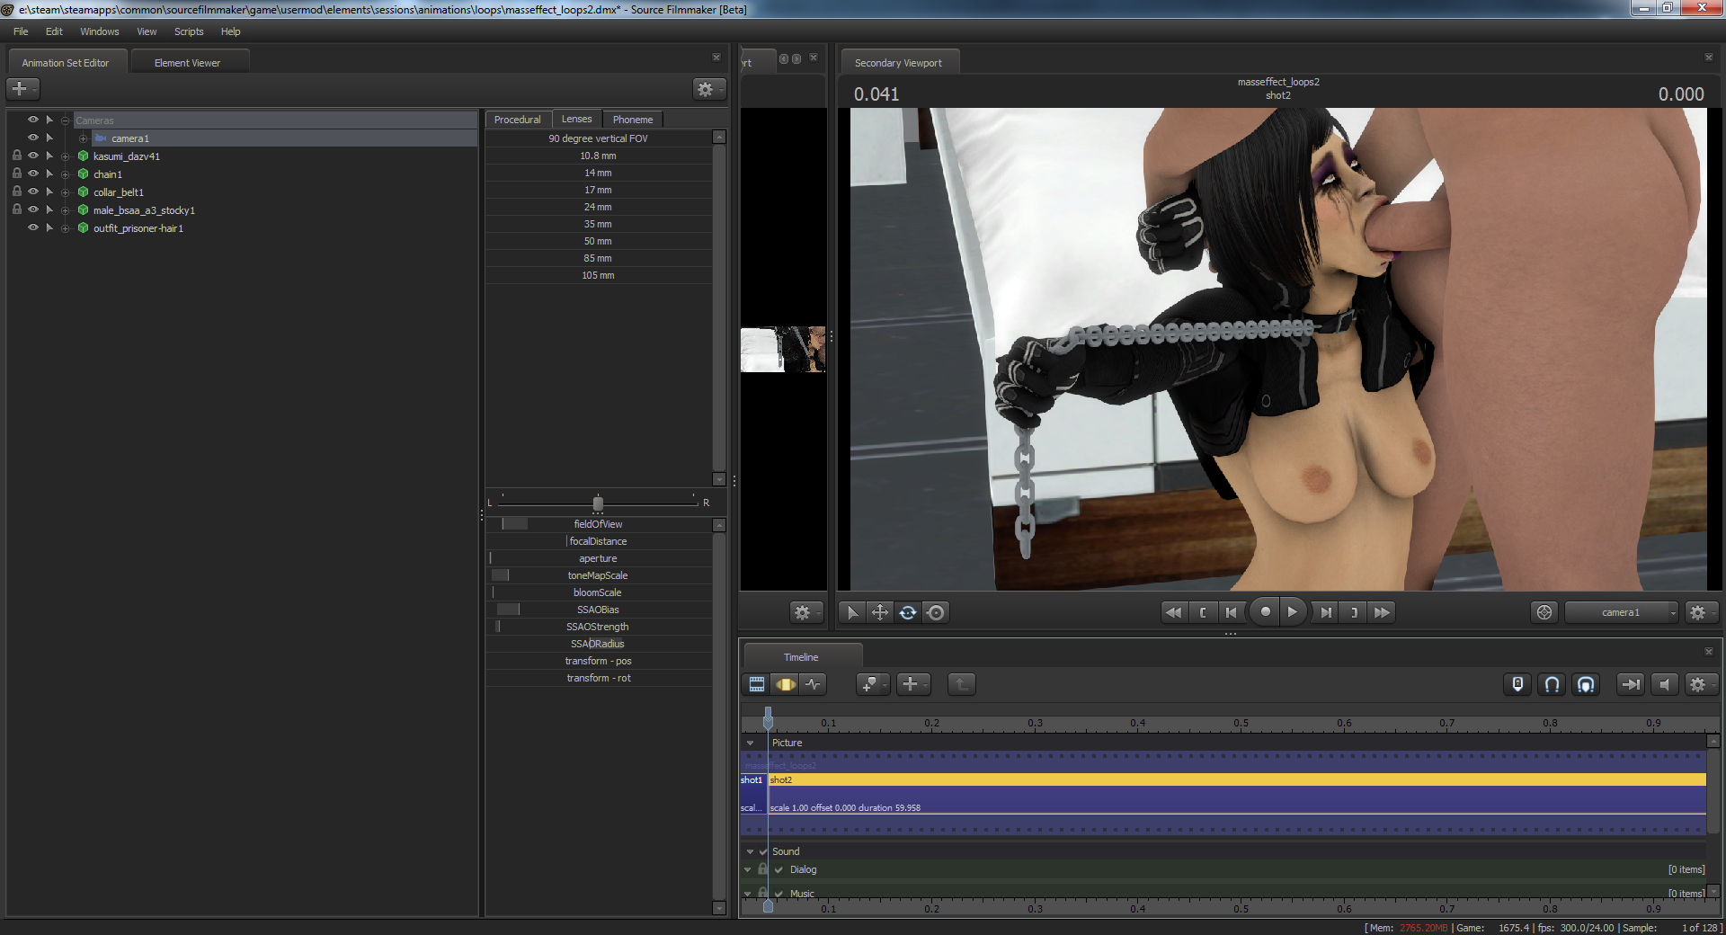The height and width of the screenshot is (935, 1726).
Task: Switch to the Graph Editor icon
Action: (814, 684)
